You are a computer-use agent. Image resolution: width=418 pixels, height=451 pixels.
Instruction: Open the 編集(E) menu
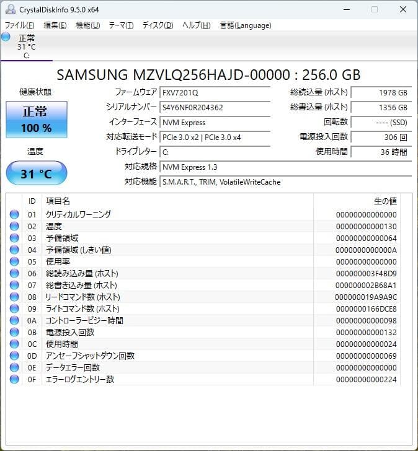click(x=55, y=25)
